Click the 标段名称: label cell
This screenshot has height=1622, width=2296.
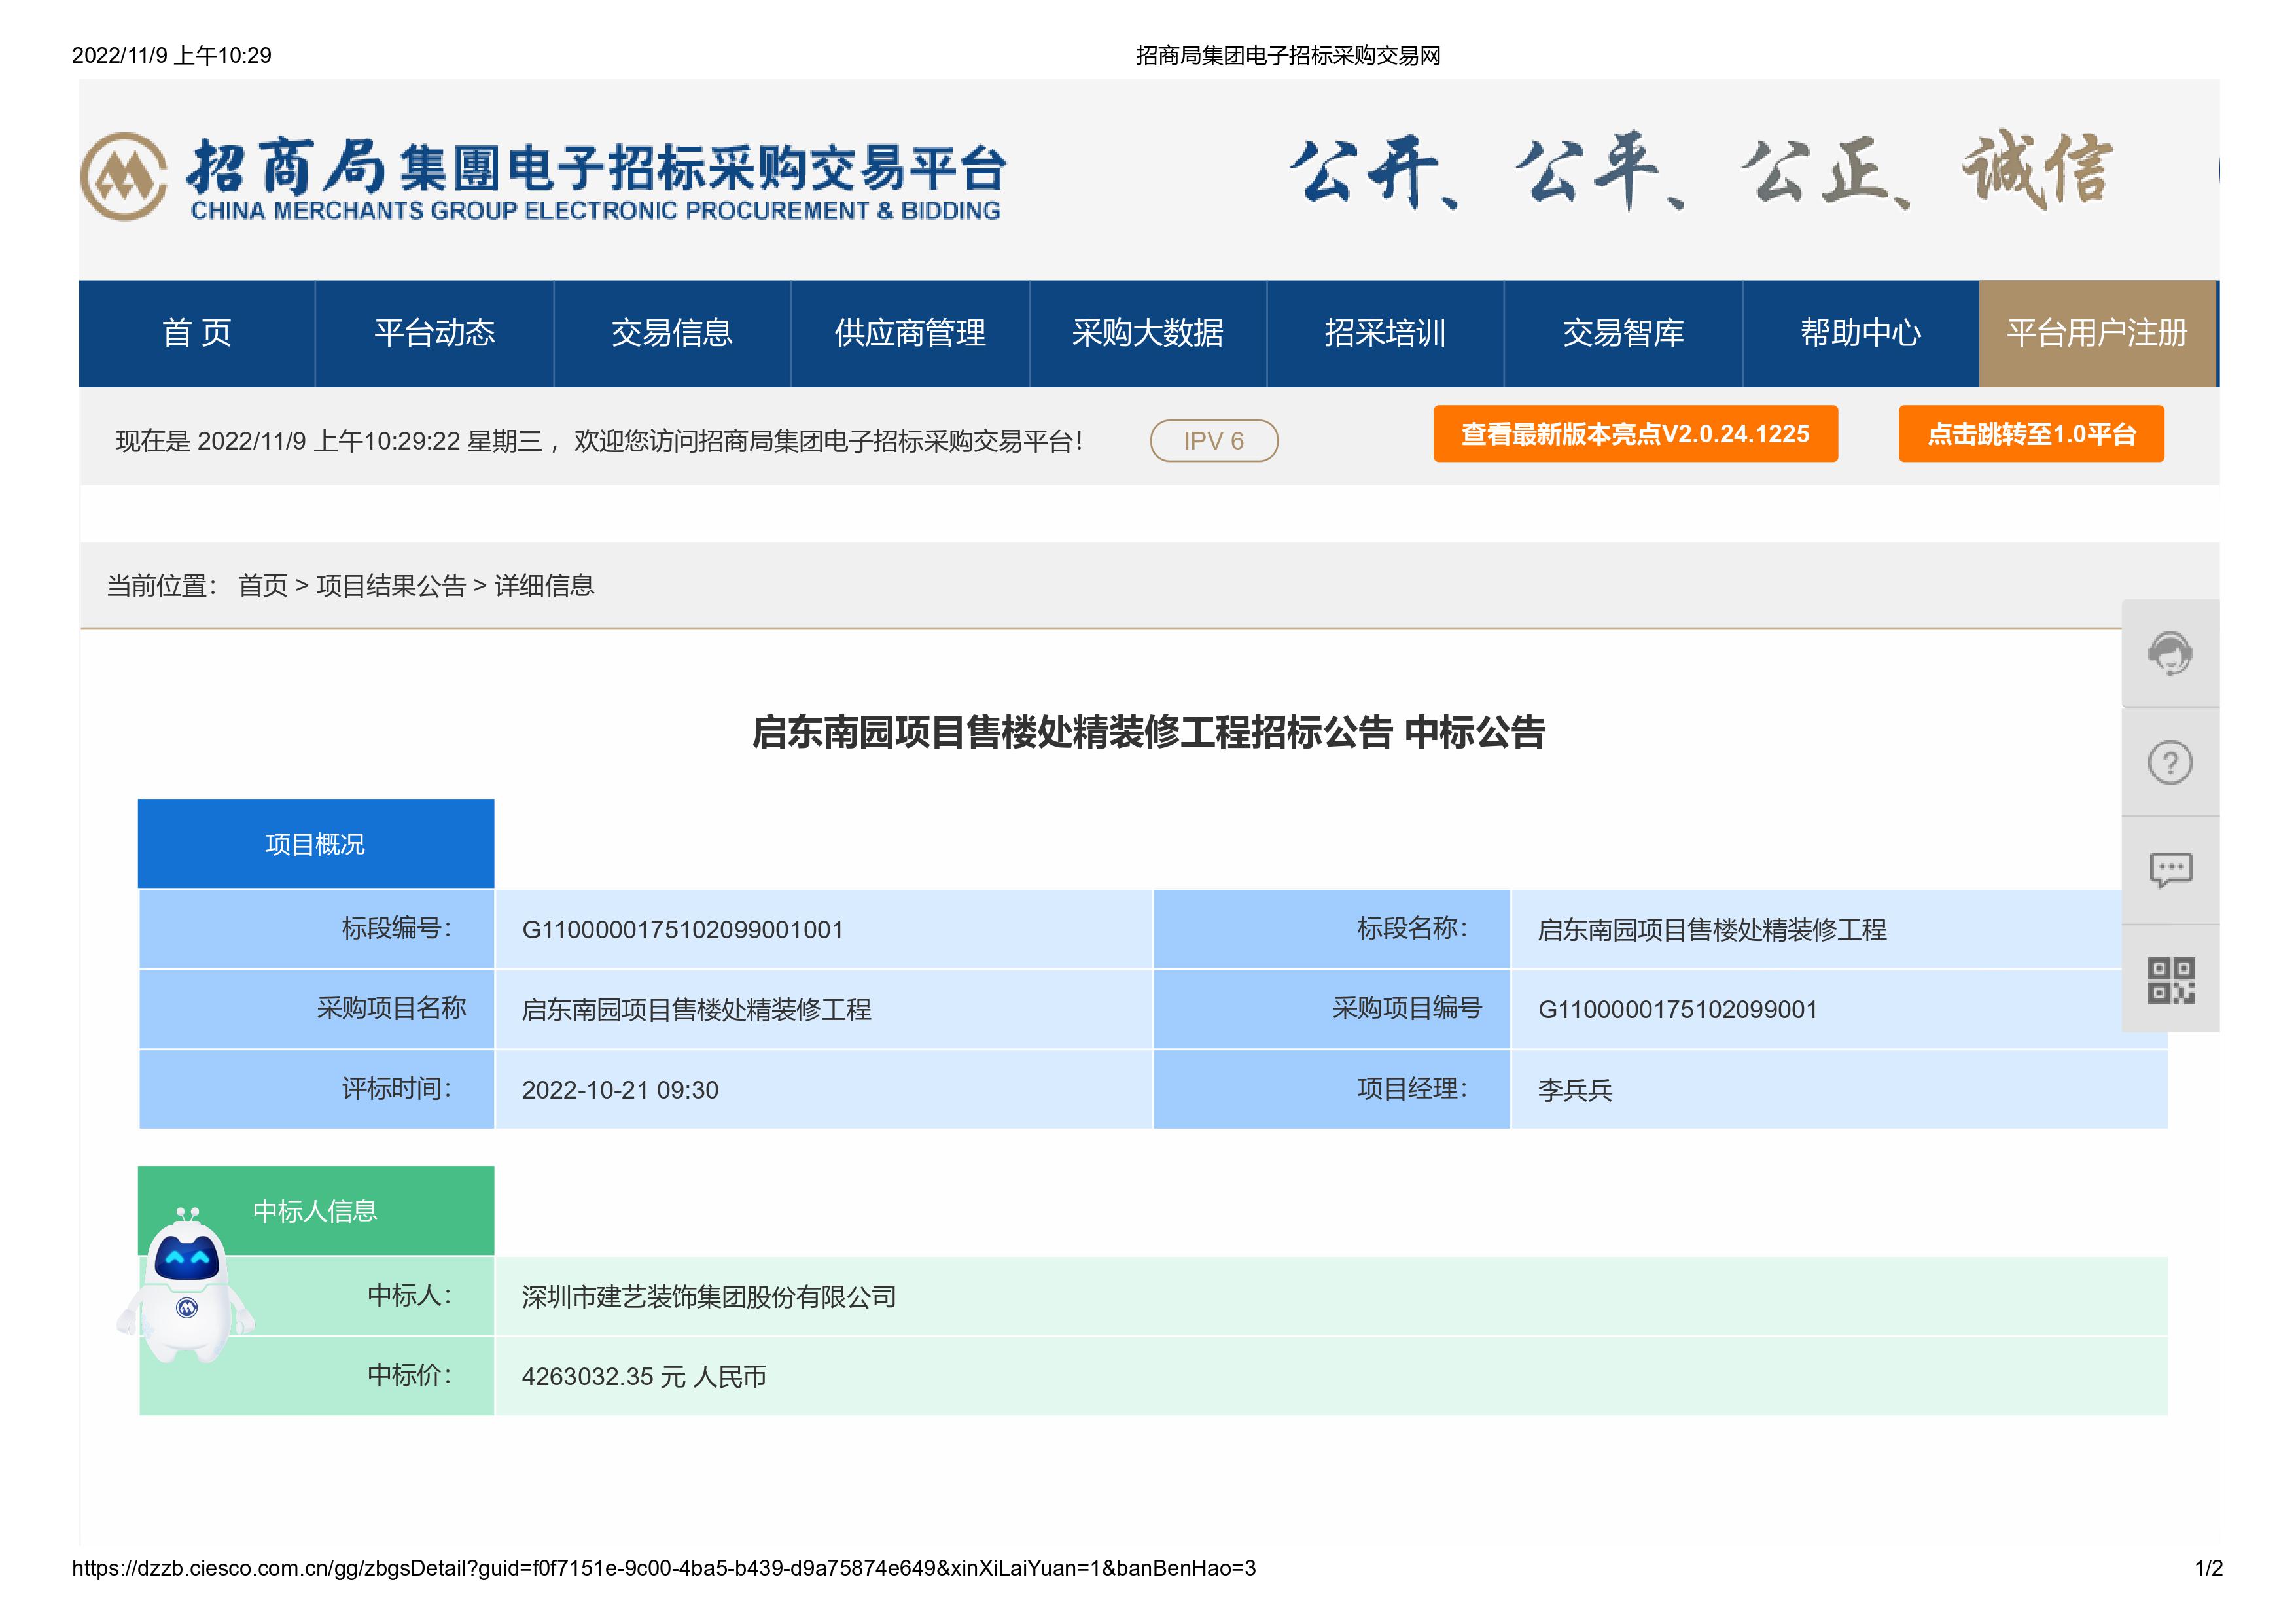pos(1332,929)
